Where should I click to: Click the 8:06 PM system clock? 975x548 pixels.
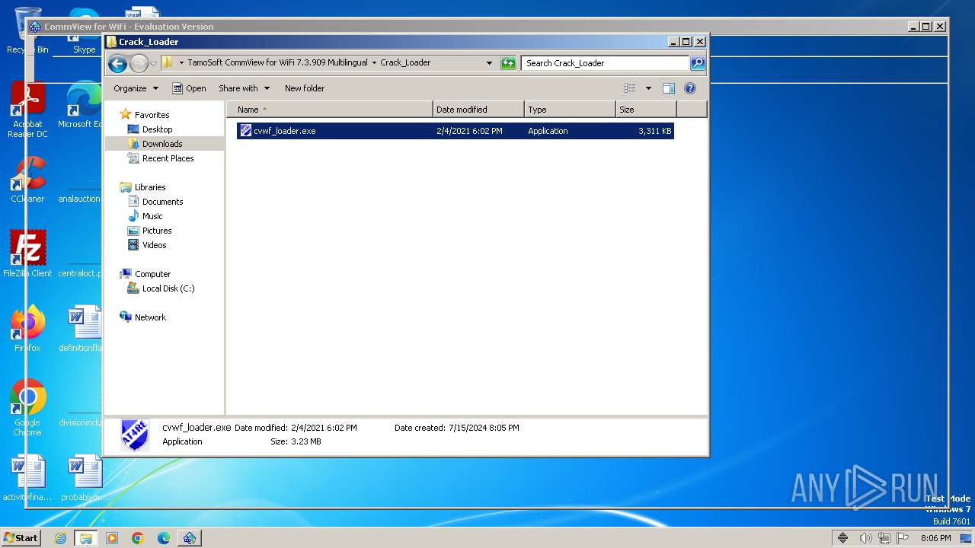coord(935,538)
